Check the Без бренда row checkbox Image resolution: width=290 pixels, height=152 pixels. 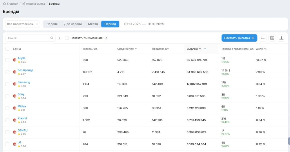point(8,72)
